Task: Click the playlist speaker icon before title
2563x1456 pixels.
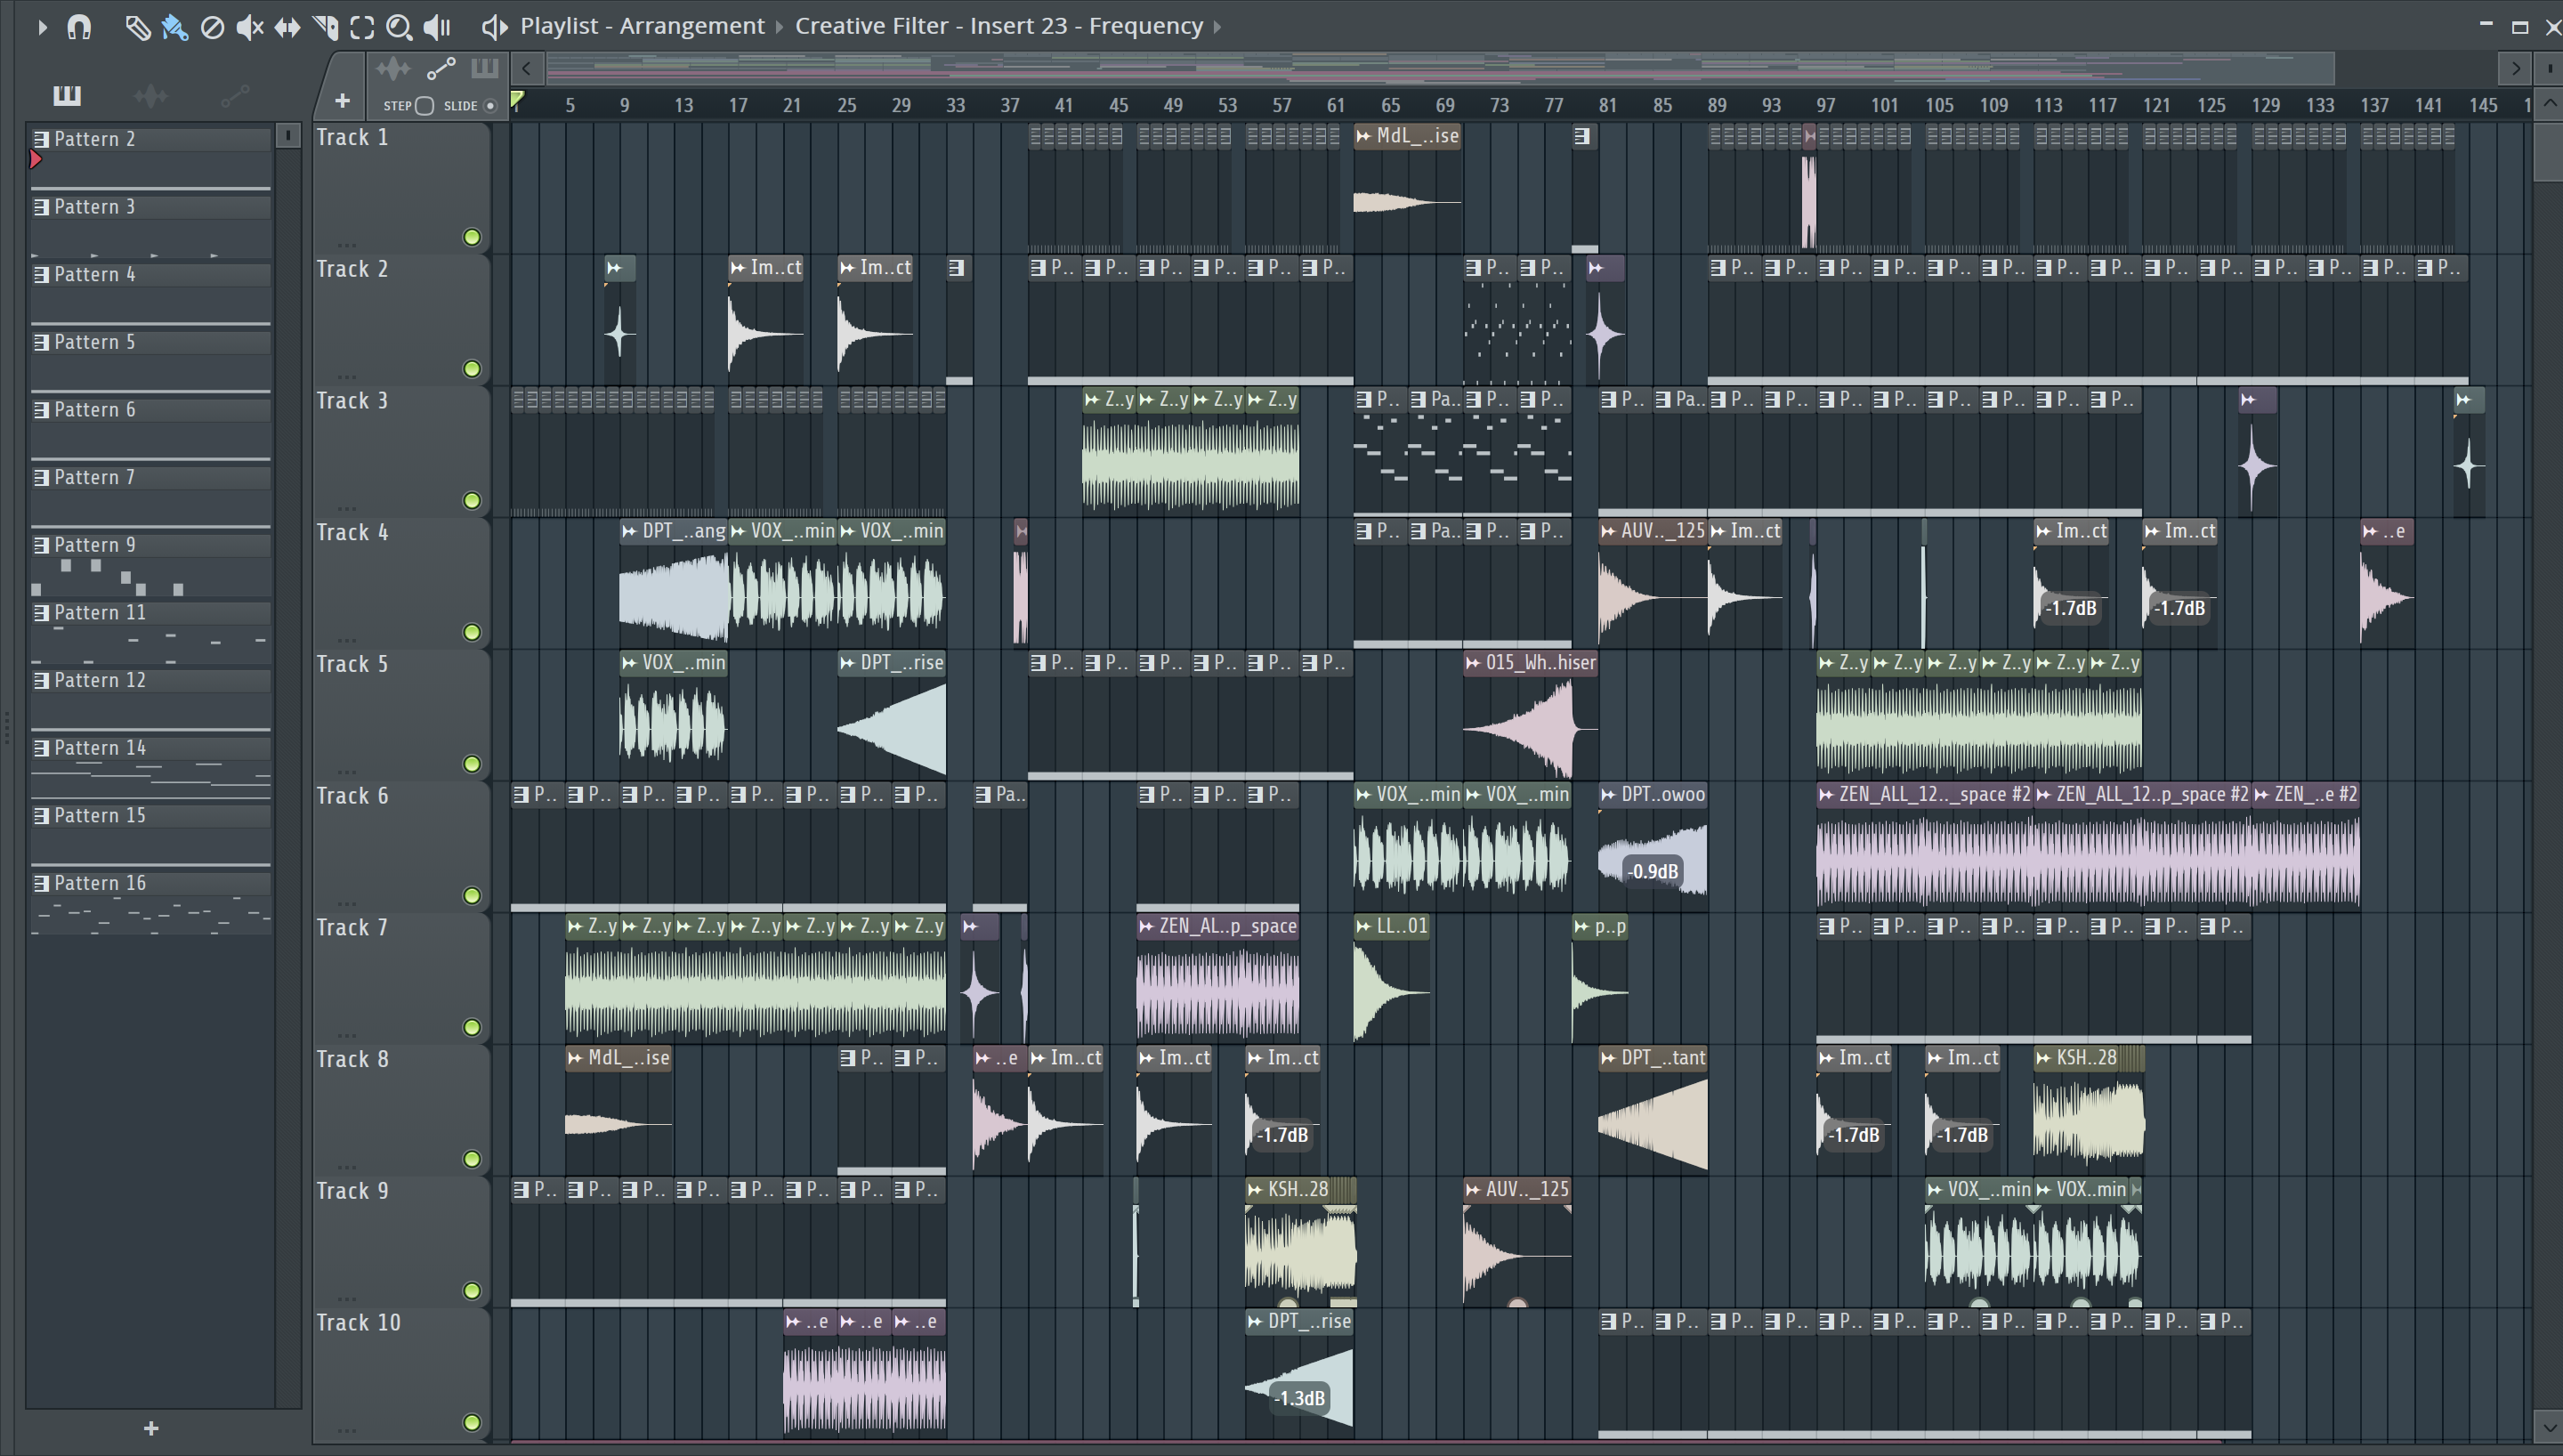Action: [494, 27]
